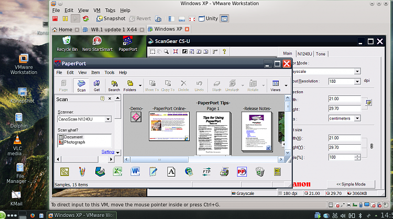Viewport: 393px width, 219px height.
Task: Click the letter A text editor icon
Action: coord(171,172)
